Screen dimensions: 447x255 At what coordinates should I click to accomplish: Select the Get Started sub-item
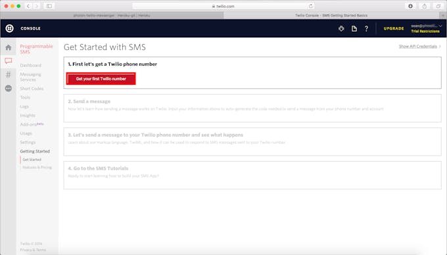pyautogui.click(x=32, y=160)
